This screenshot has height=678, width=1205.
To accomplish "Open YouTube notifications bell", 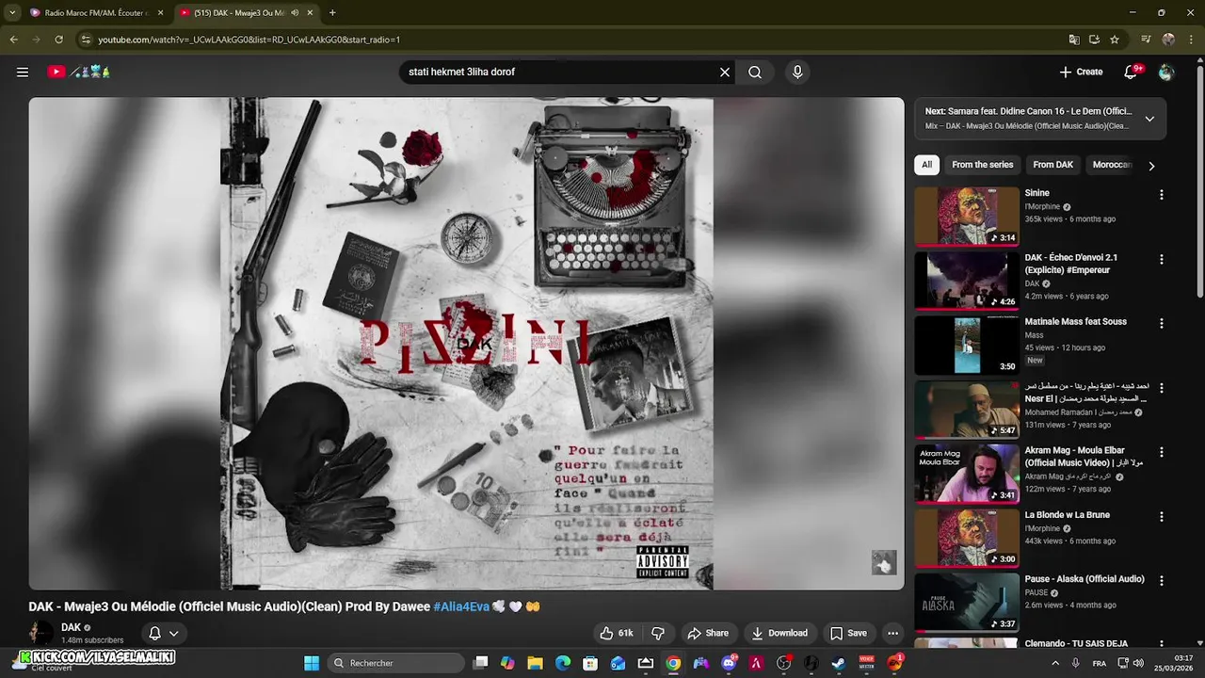I will pos(1132,72).
